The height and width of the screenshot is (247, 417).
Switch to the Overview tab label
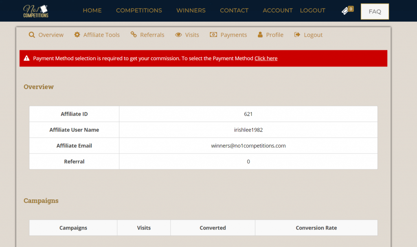[x=51, y=35]
